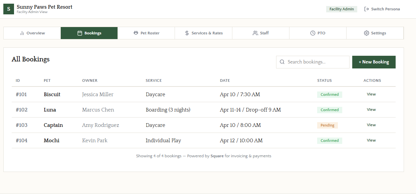
Task: Click booking ID #104
Action: pos(22,141)
